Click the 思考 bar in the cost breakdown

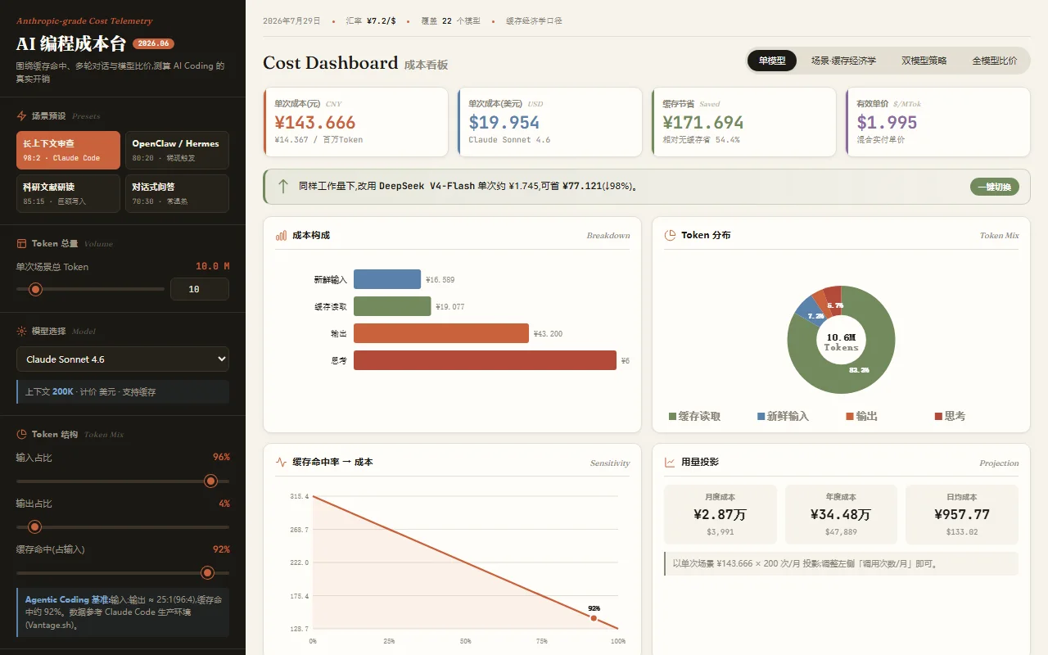click(x=485, y=360)
